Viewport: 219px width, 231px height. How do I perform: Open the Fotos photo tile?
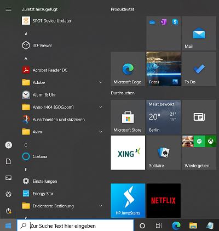(x=164, y=69)
